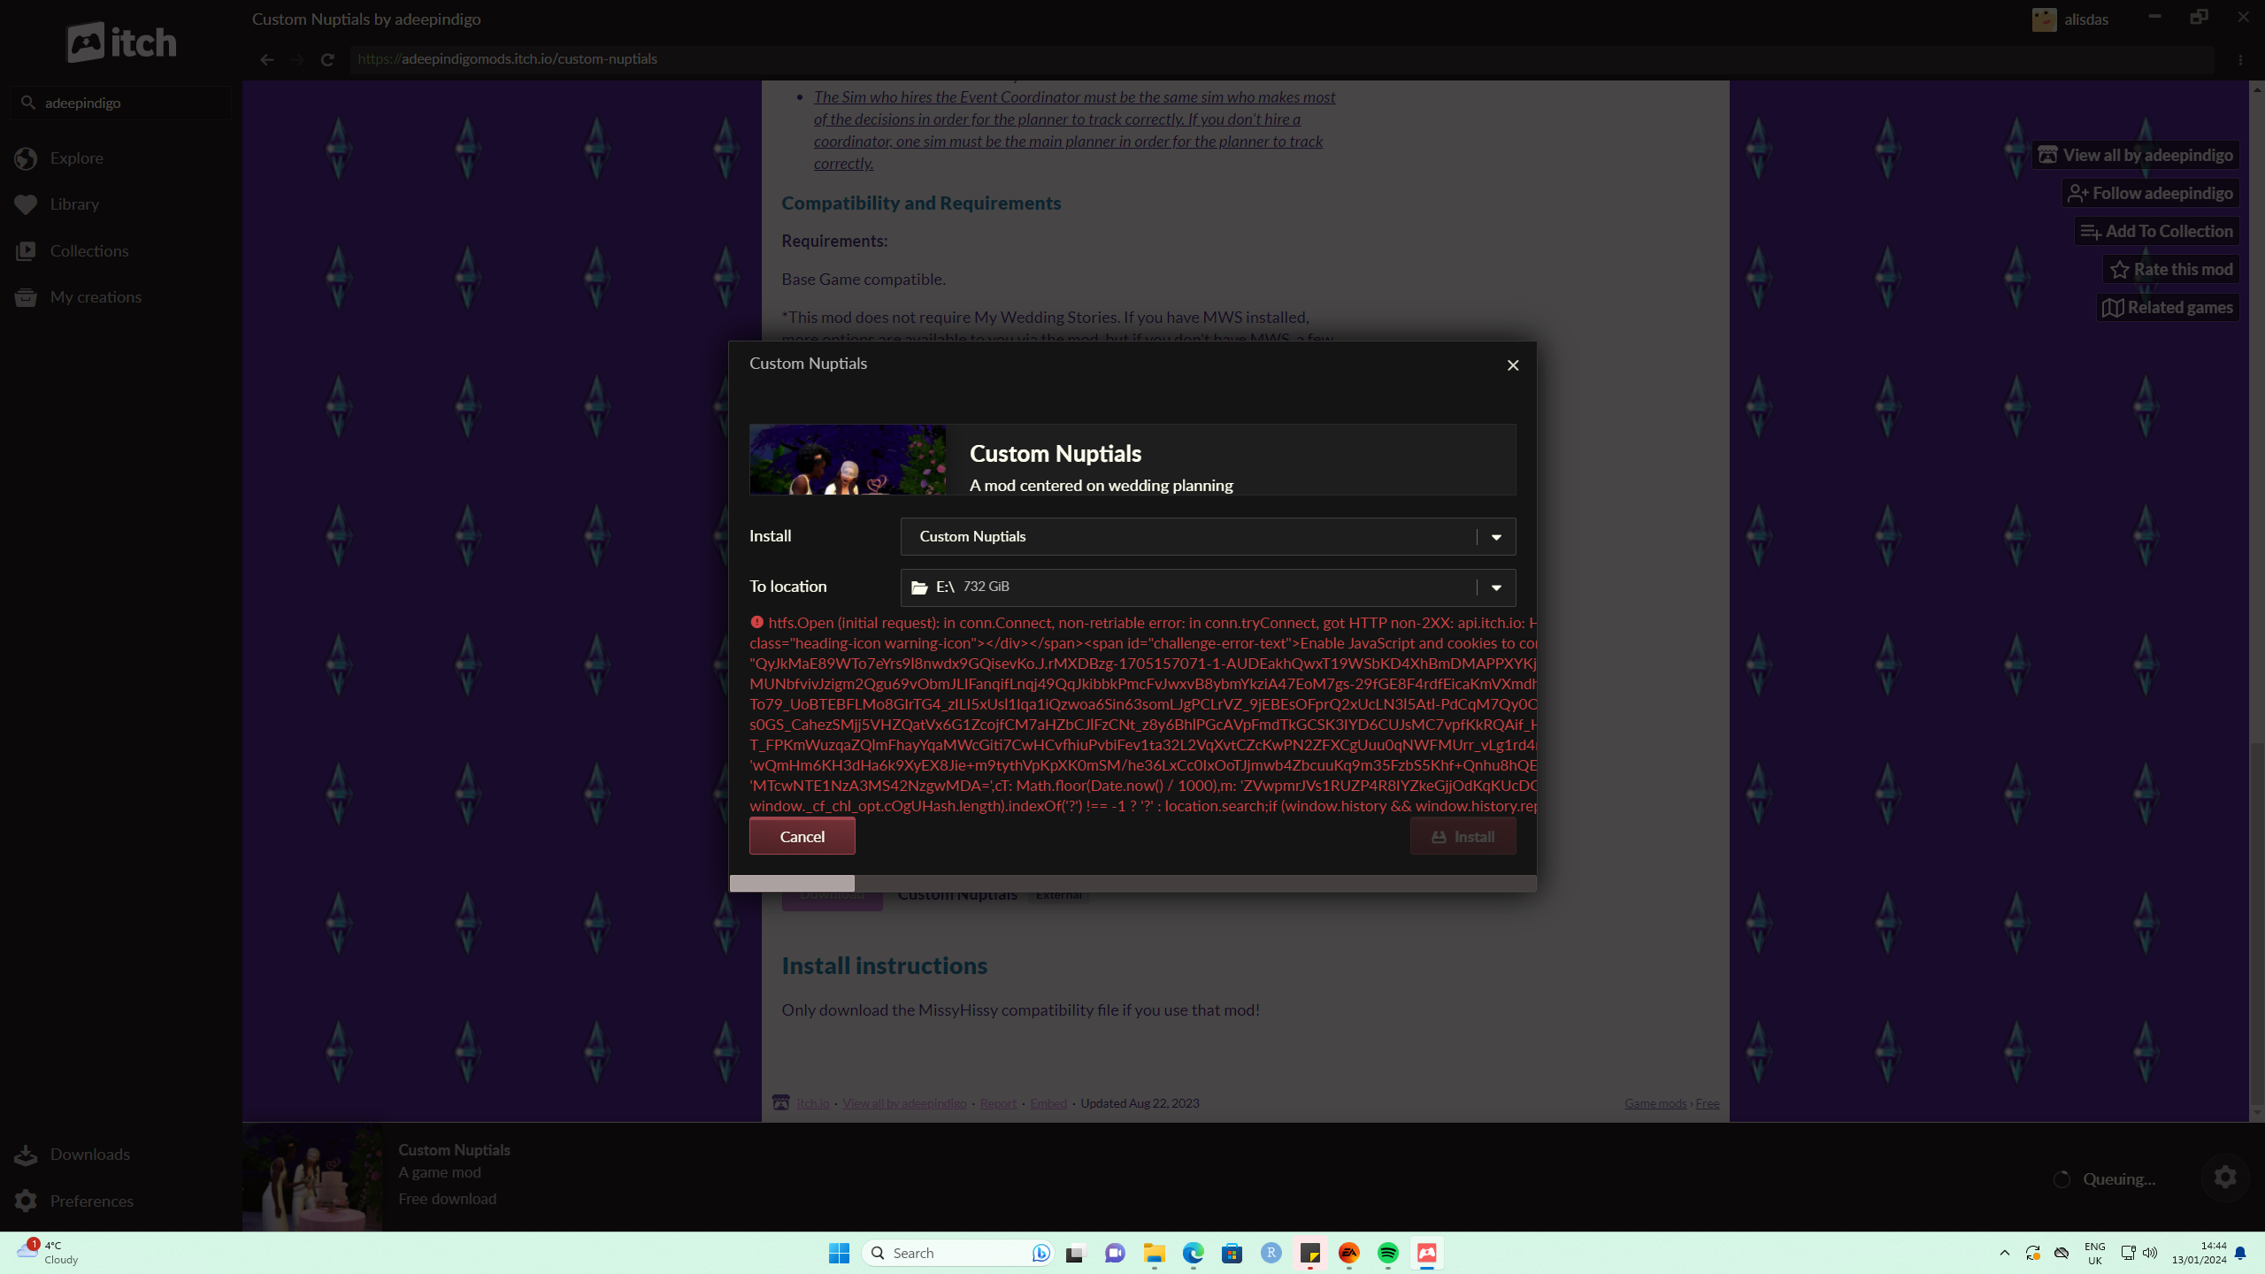Open the itch app taskbar icon

[x=1426, y=1253]
